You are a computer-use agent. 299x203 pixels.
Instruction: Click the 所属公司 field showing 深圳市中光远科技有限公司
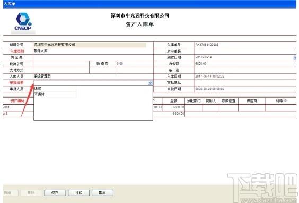(x=90, y=45)
